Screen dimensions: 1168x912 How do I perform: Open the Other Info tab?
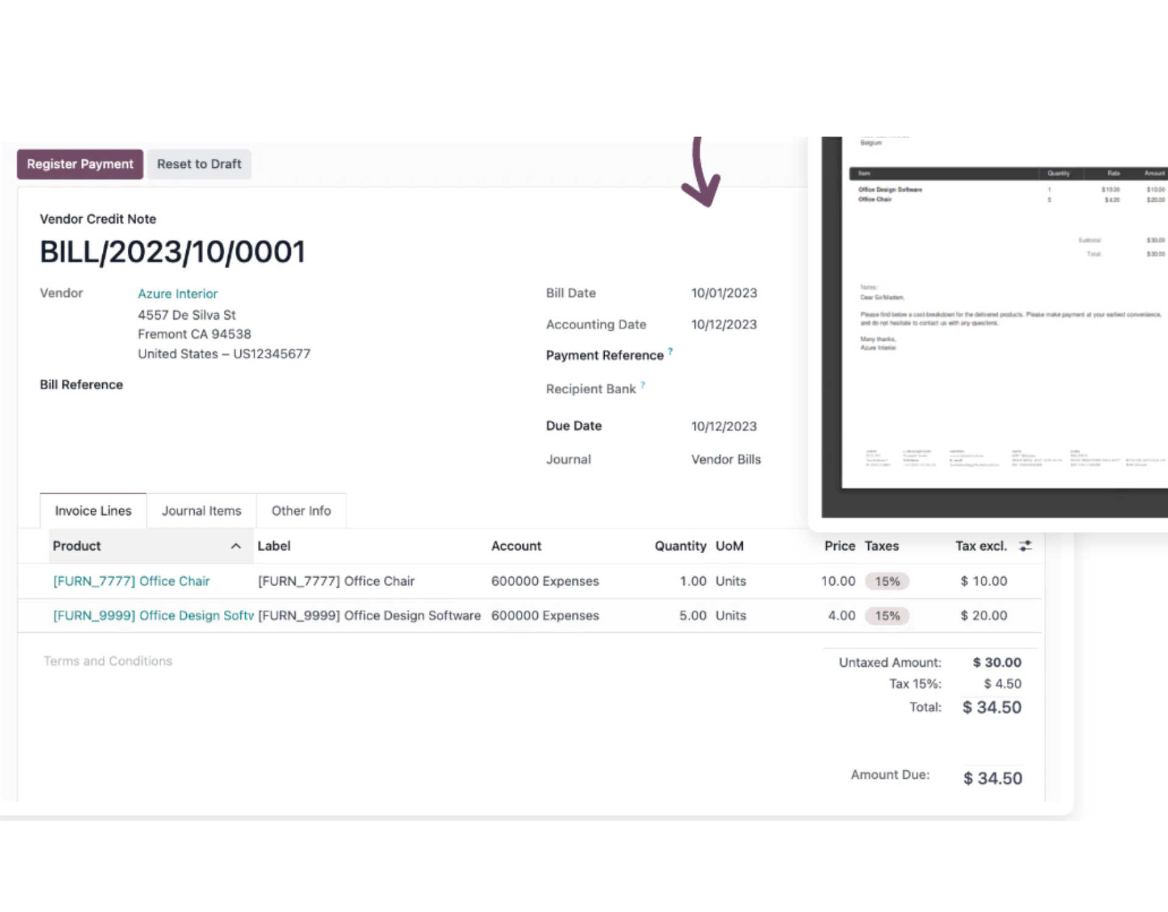(301, 511)
